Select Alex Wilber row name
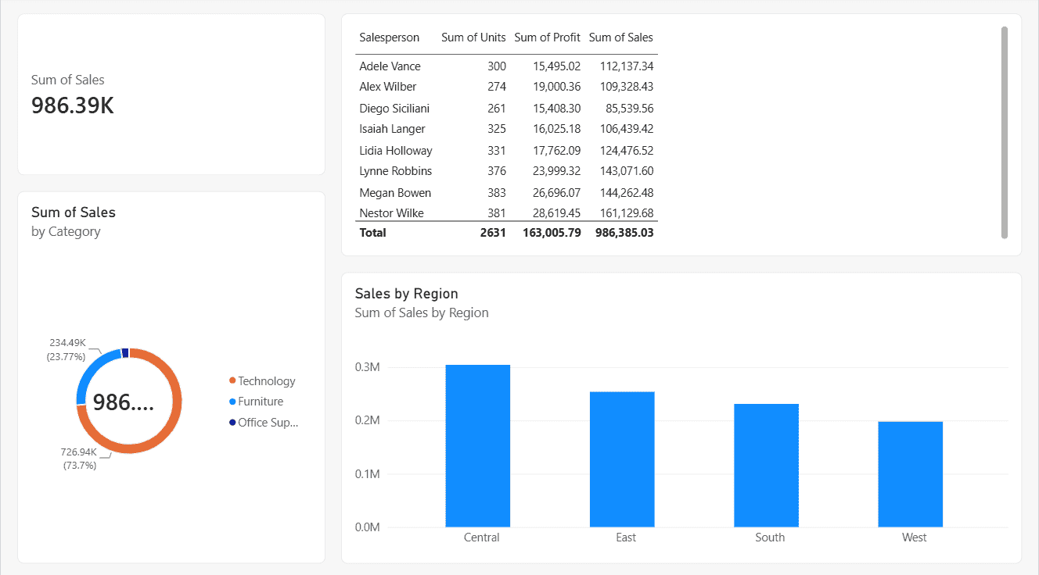Screen dimensions: 1039x575 (x=388, y=87)
